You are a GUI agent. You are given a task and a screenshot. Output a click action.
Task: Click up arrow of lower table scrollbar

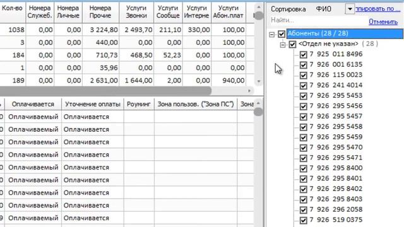(x=258, y=103)
